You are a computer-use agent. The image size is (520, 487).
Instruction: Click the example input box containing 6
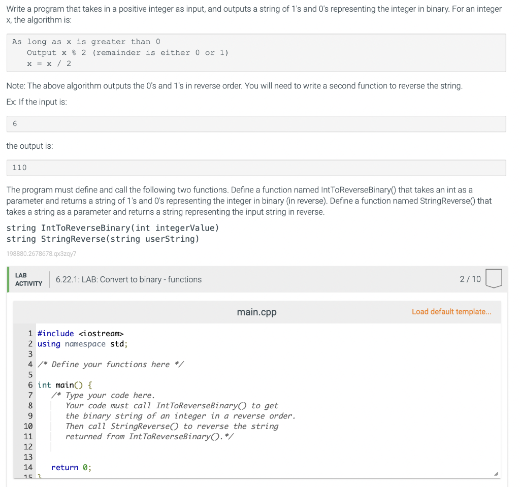tap(256, 124)
